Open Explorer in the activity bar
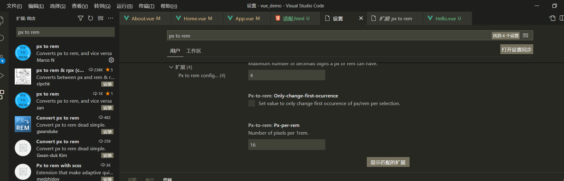564x181 pixels. 2,21
